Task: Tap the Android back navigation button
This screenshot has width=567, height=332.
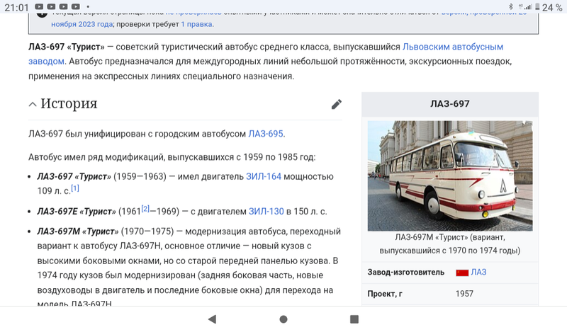Action: [x=212, y=319]
